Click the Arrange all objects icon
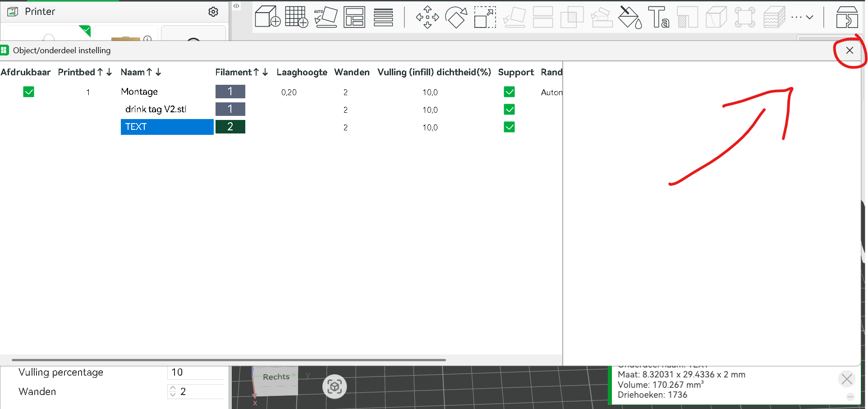Viewport: 868px width, 409px height. coord(354,17)
